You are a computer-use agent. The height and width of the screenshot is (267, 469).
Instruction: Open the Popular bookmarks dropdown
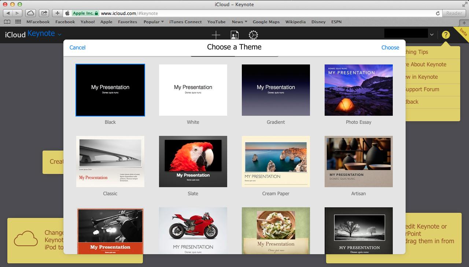[154, 22]
